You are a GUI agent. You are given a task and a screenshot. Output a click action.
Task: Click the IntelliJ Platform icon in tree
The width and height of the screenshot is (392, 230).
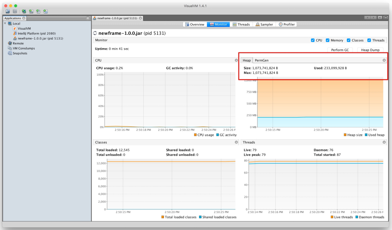(15, 33)
